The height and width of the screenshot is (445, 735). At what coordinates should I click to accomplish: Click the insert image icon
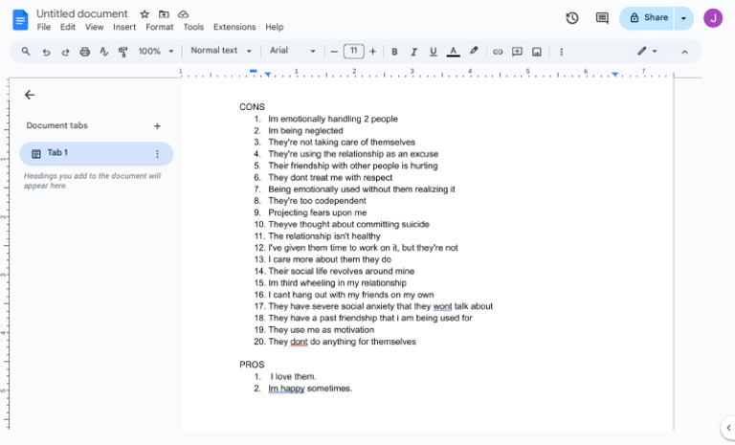coord(537,52)
